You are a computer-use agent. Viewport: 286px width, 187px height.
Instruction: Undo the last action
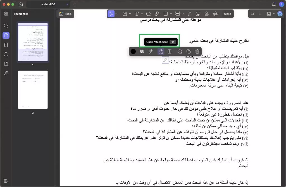252,14
